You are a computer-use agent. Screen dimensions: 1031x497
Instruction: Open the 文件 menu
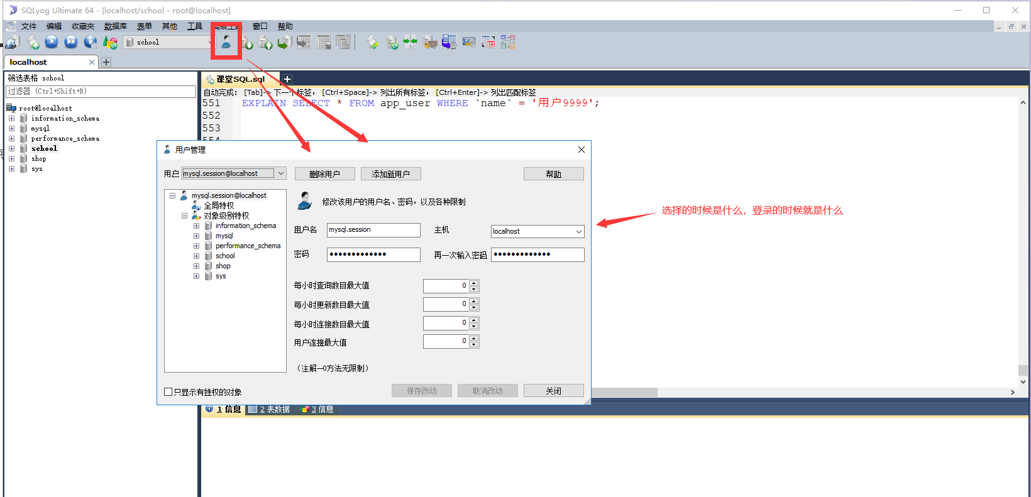(x=29, y=26)
